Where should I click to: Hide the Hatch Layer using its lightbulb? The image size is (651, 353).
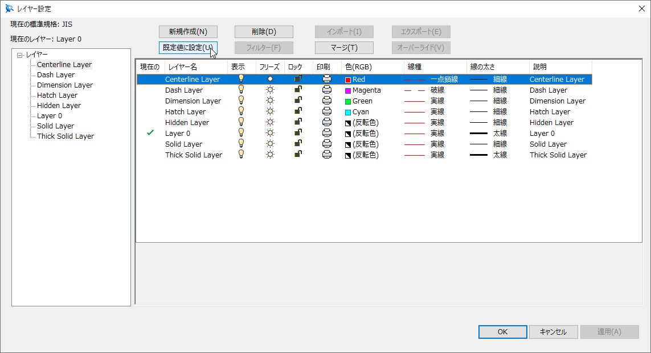[x=241, y=111]
